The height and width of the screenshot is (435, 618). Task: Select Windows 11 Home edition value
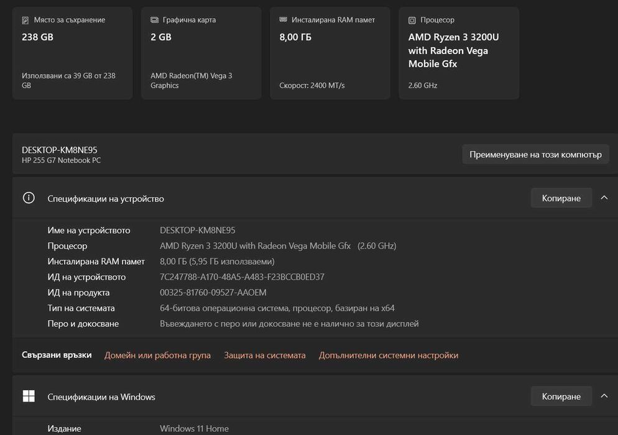(x=194, y=428)
